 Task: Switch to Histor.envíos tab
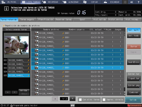pyautogui.click(x=116, y=20)
